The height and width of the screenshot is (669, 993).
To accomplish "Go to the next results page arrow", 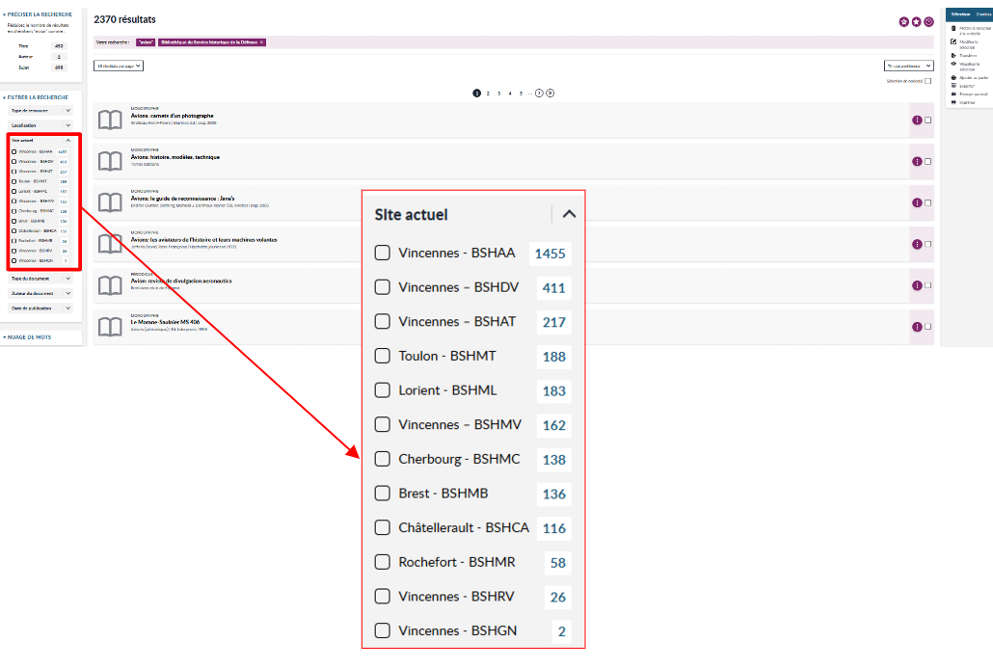I will point(539,94).
